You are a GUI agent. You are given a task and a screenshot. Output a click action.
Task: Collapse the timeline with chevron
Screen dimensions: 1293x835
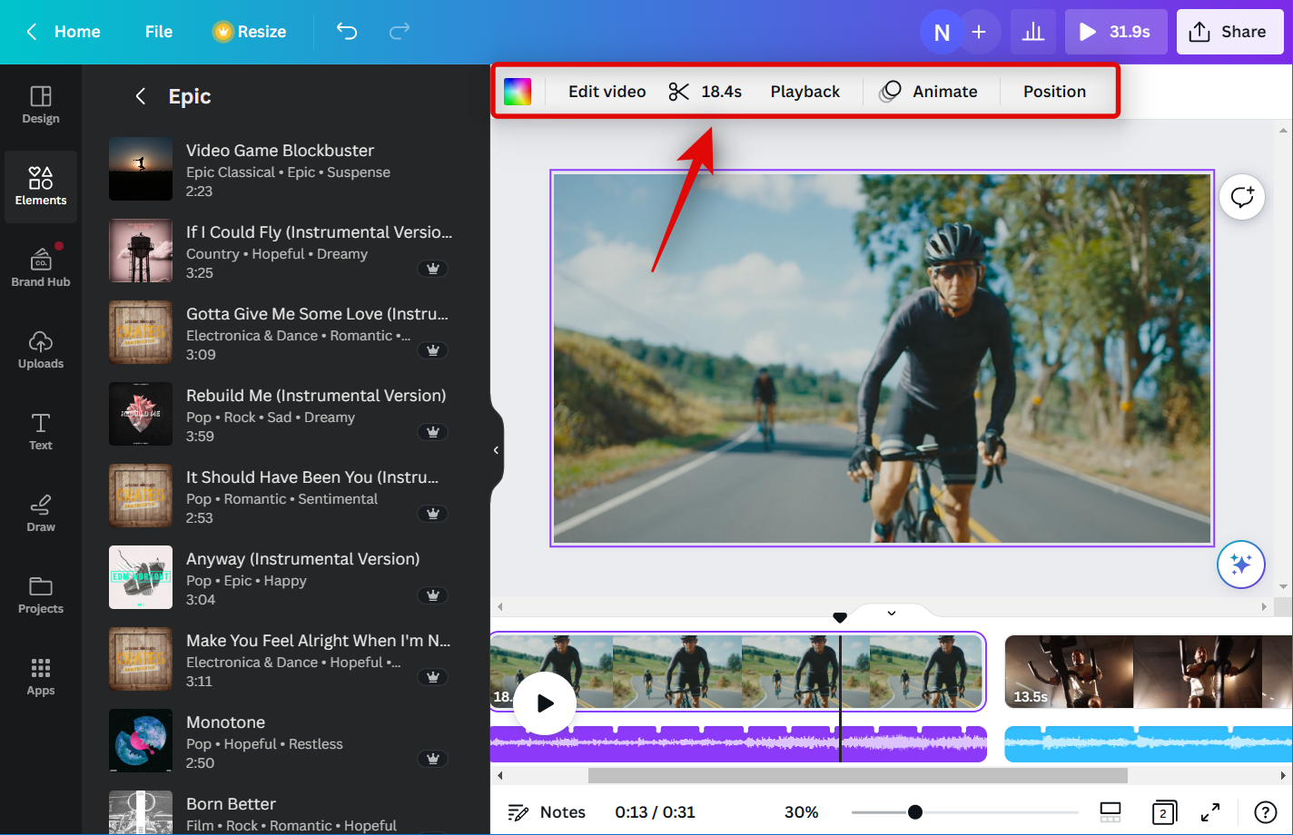coord(892,614)
